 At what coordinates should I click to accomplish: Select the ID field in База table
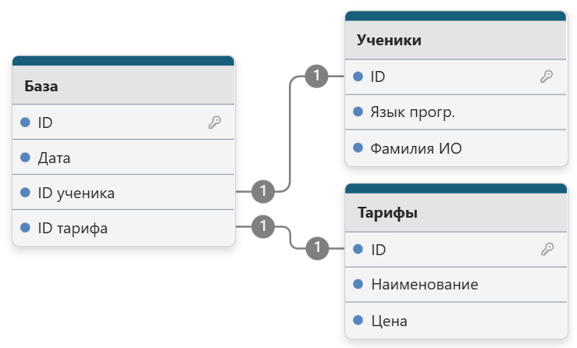(x=123, y=123)
